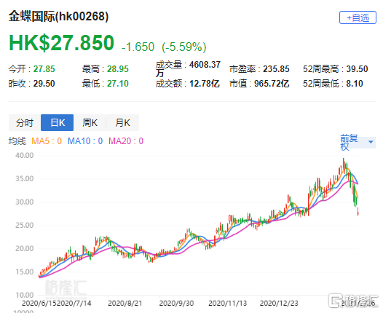Screen dimensions: 383x313
Task: Click the 30.00 price axis label
Action: click(x=25, y=202)
